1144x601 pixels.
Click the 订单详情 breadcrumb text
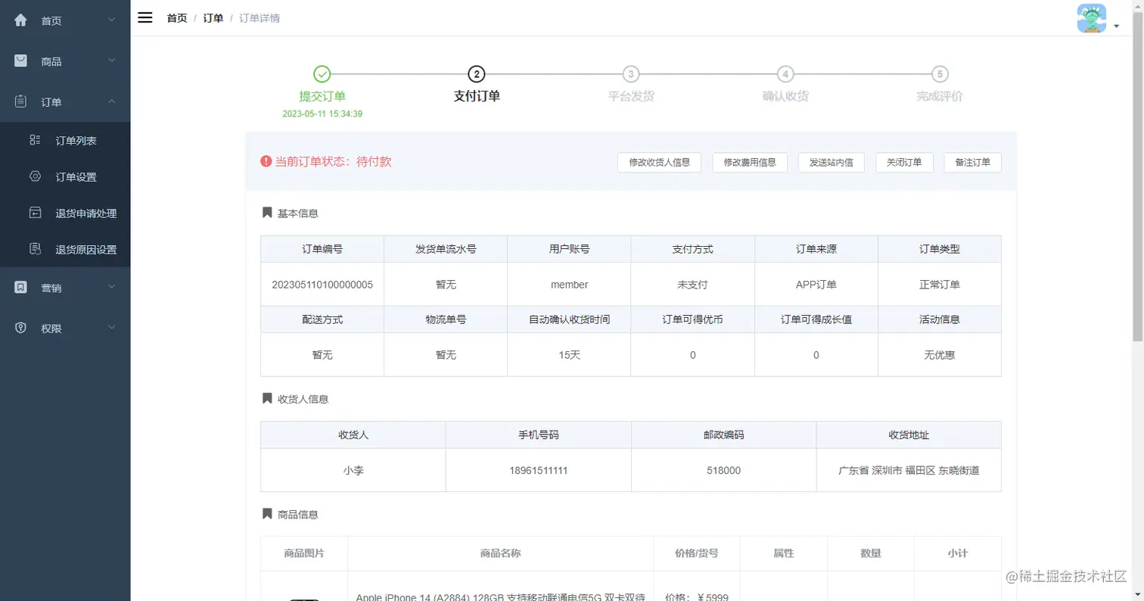coord(260,18)
